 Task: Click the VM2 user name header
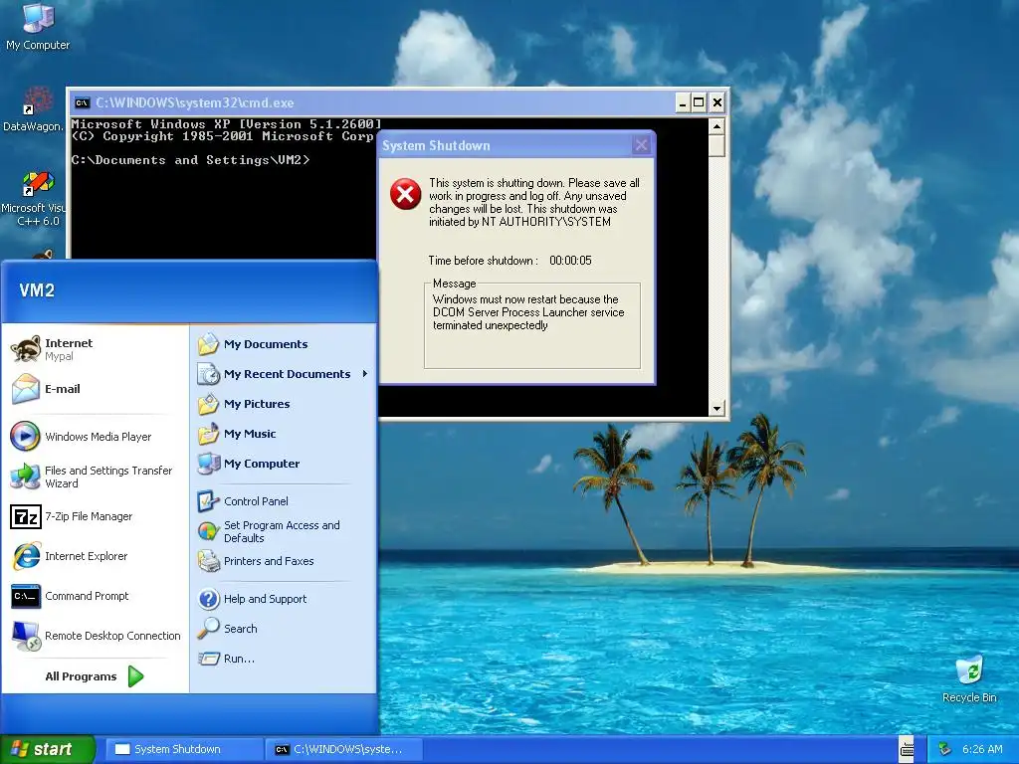pyautogui.click(x=37, y=290)
